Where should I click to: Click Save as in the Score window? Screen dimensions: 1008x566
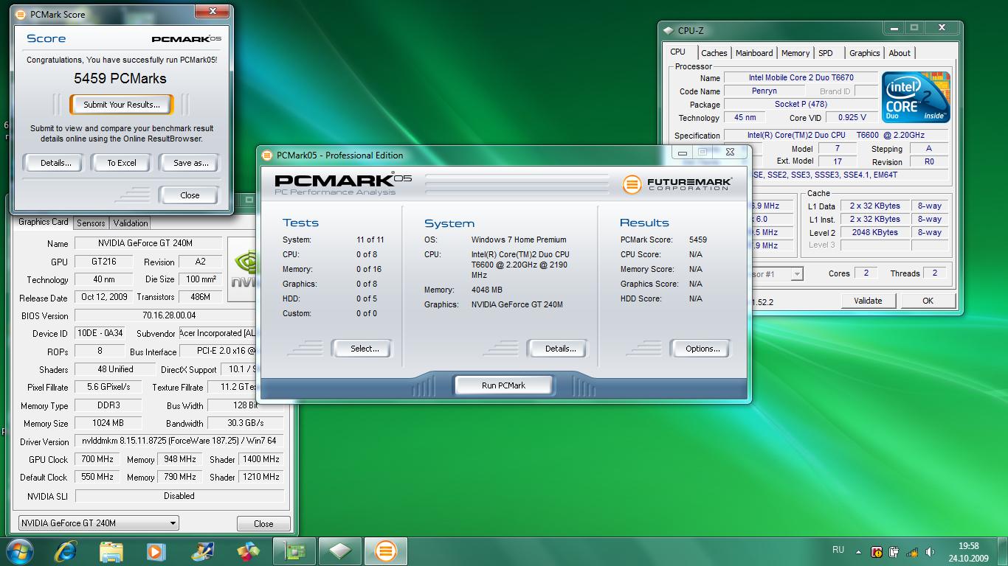(x=190, y=163)
